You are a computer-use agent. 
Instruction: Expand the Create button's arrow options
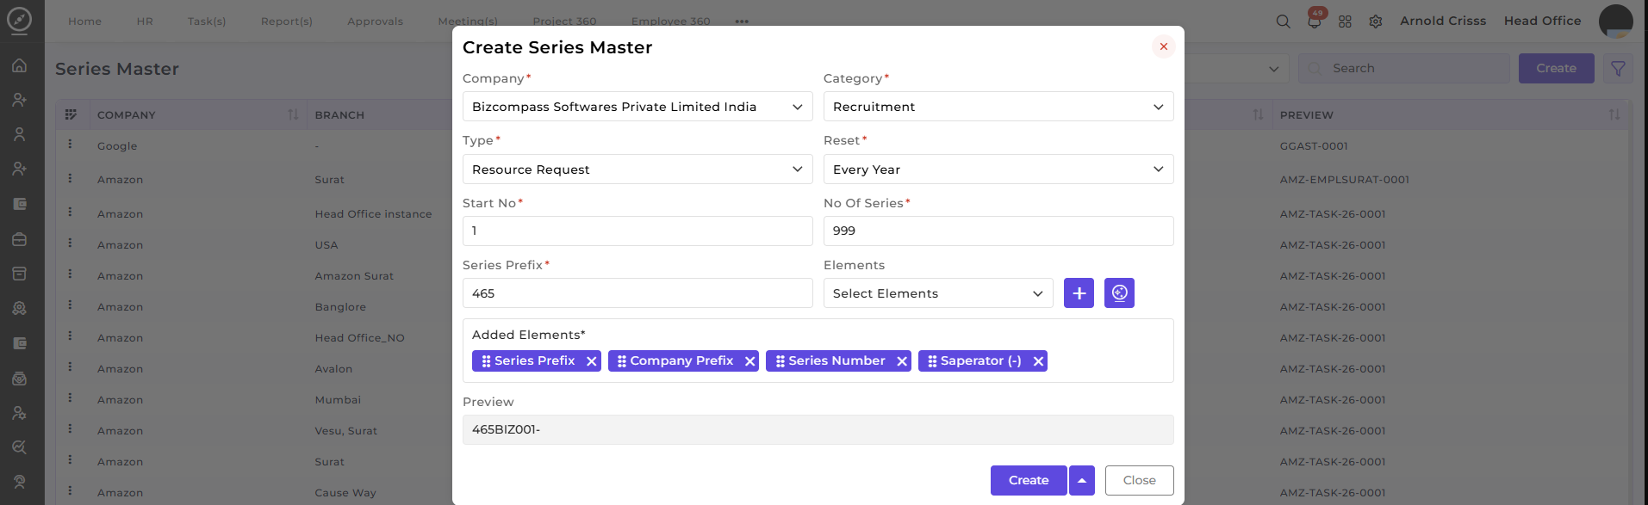tap(1082, 480)
